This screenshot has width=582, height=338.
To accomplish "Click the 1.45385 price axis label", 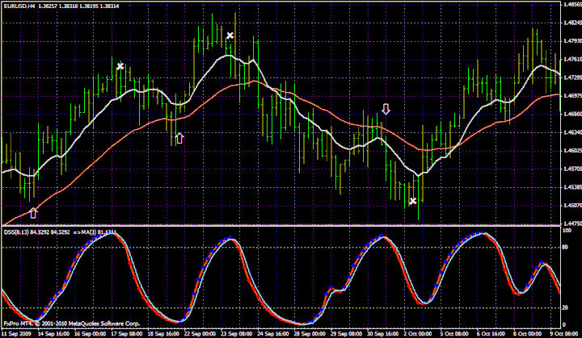I will point(572,187).
